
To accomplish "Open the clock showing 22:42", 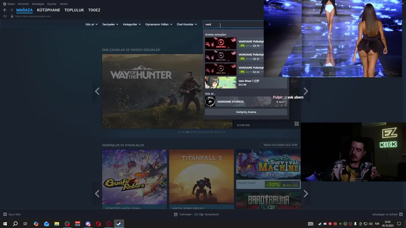I will pyautogui.click(x=388, y=224).
